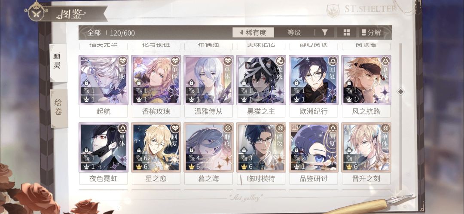Open the 品鉴研讨 card thumbnail
Screen dimensions: 464x214
pyautogui.click(x=314, y=147)
